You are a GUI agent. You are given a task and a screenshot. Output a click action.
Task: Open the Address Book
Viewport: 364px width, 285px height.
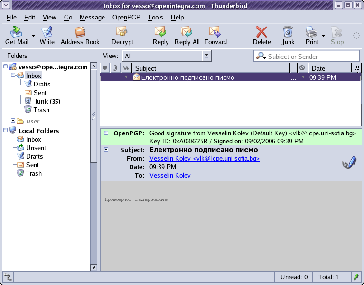click(x=80, y=35)
